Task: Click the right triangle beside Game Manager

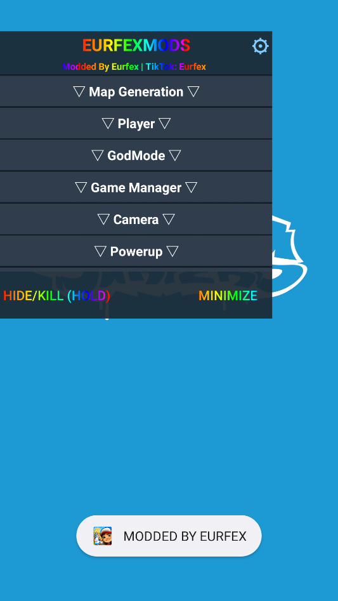Action: [191, 187]
